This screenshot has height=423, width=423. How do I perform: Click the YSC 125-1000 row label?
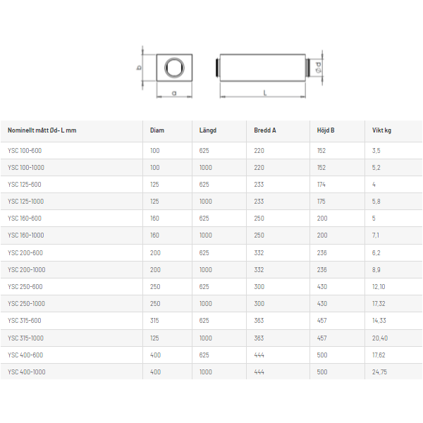[x=26, y=202]
